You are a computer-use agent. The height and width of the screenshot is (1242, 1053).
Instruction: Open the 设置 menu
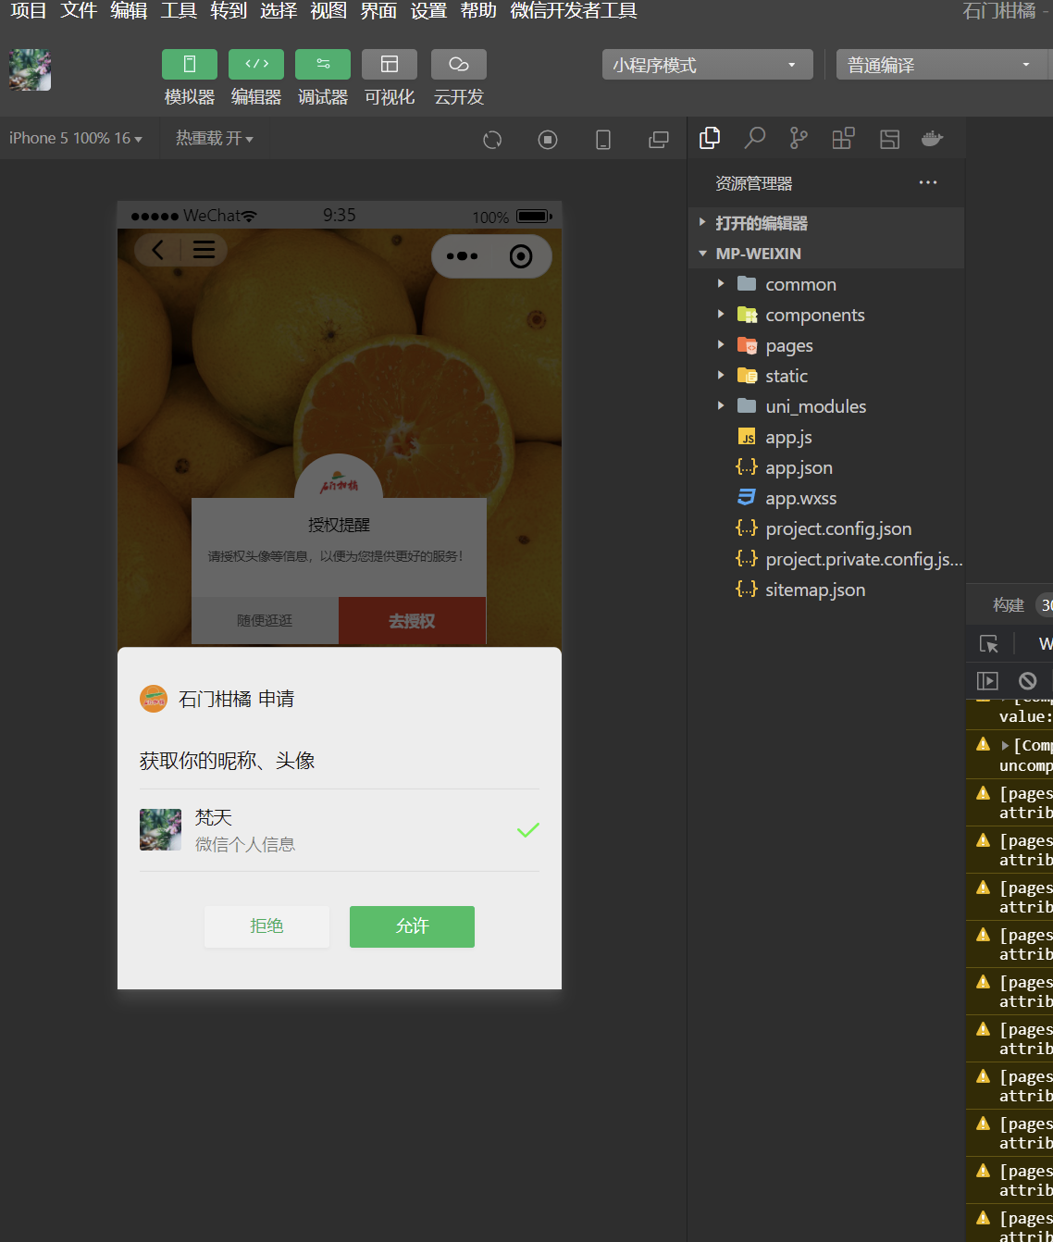(x=428, y=11)
